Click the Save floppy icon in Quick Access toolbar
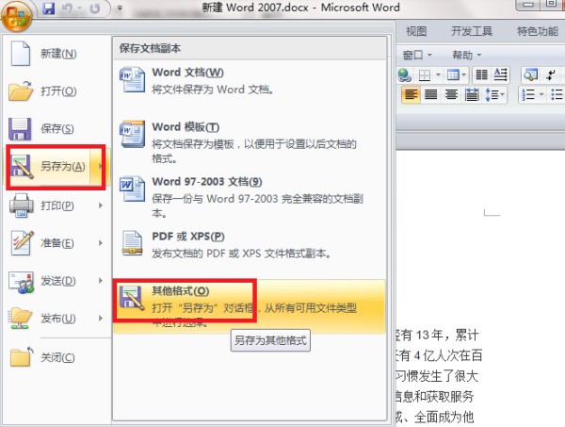The height and width of the screenshot is (427, 565). click(49, 8)
